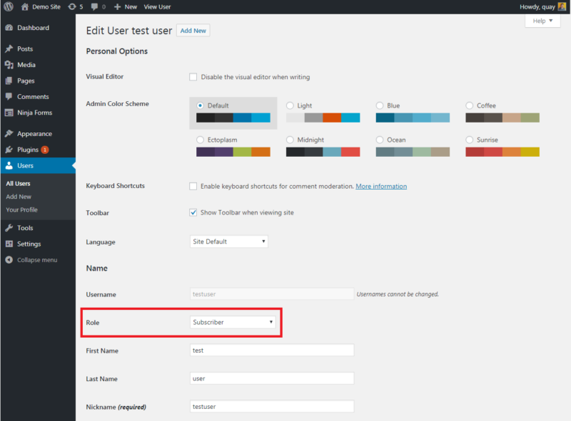Click the Add New user button
The width and height of the screenshot is (571, 421).
[193, 30]
